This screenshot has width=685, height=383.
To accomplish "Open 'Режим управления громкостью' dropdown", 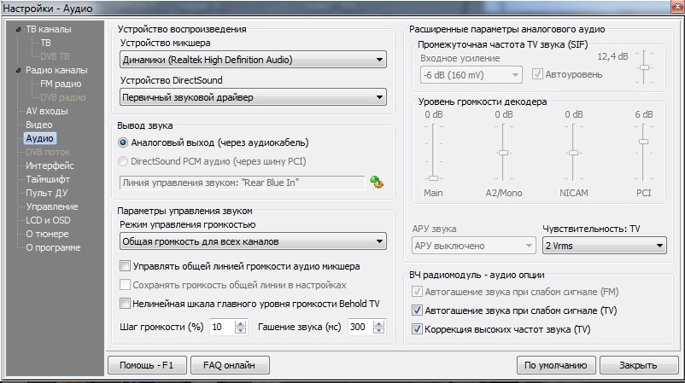I will [252, 243].
